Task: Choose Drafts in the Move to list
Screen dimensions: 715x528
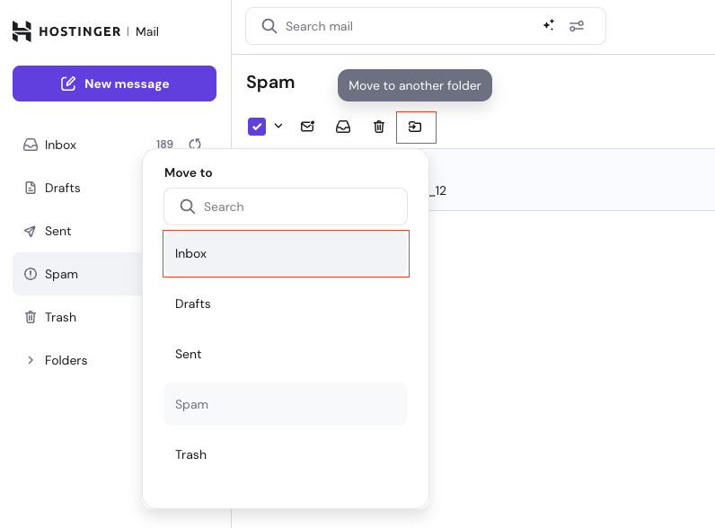Action: click(x=286, y=304)
